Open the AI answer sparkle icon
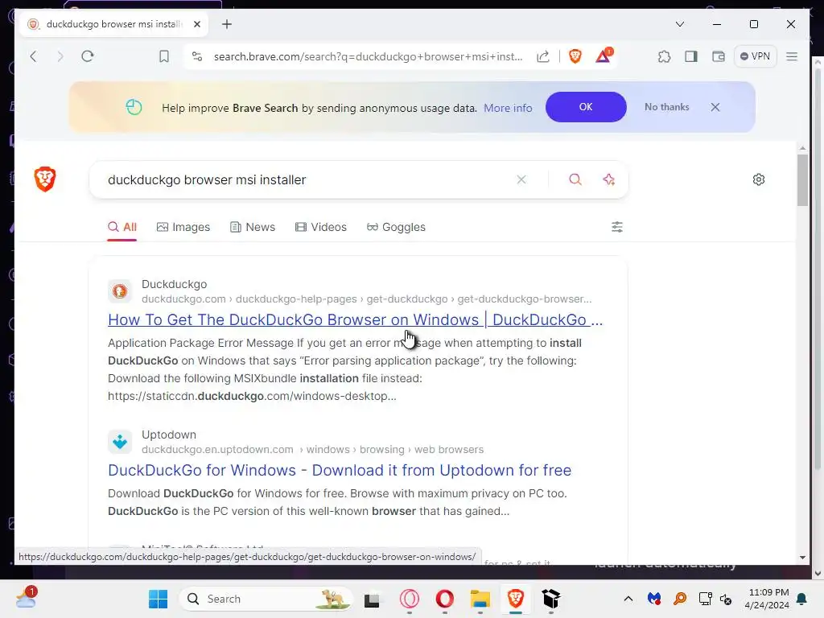Image resolution: width=824 pixels, height=618 pixels. (x=609, y=179)
